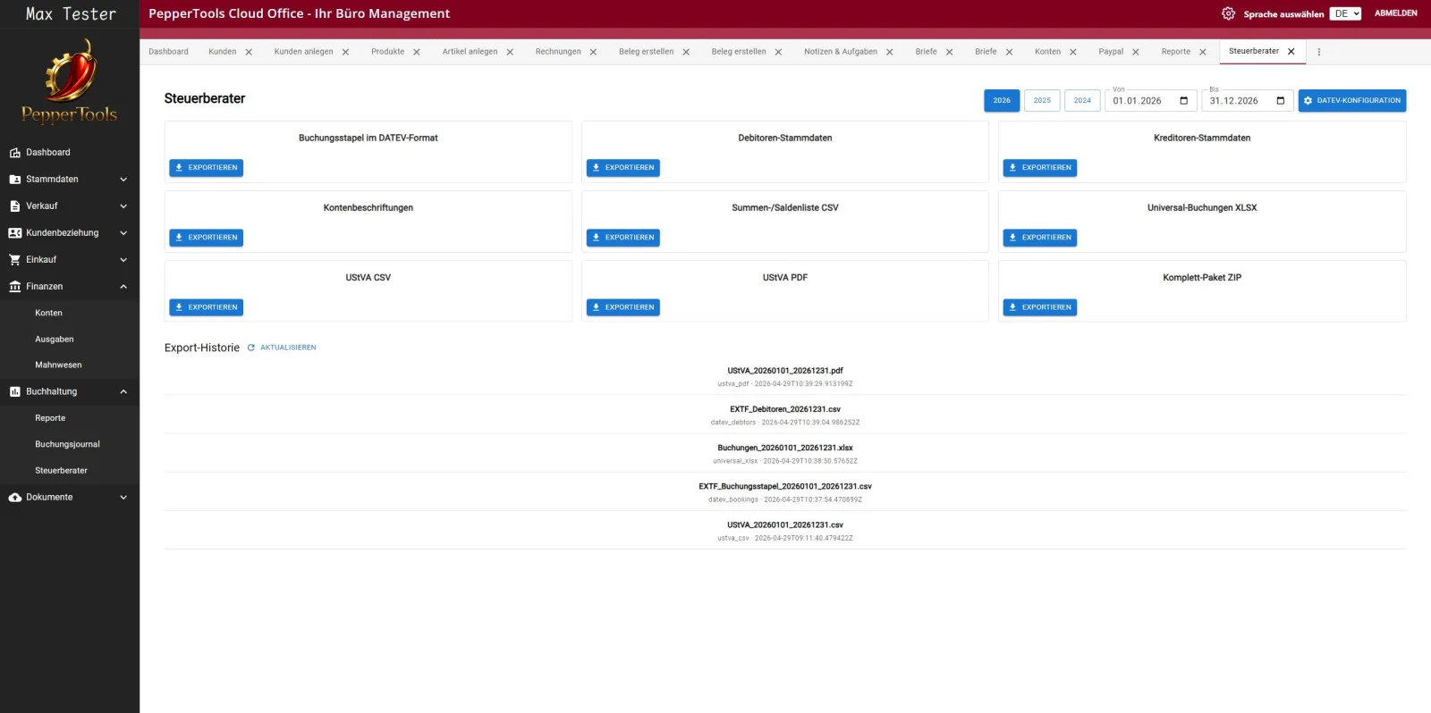The image size is (1431, 713).
Task: Export Komplett-Paket ZIP
Action: (x=1039, y=307)
